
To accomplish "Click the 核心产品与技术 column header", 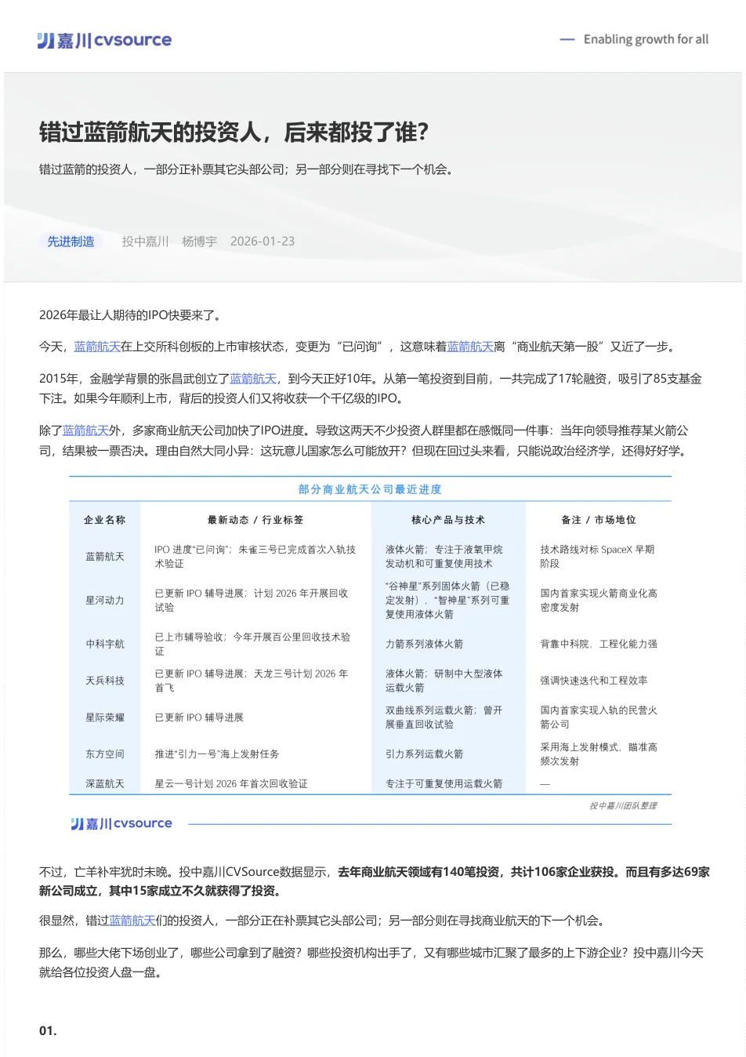I will 448,520.
